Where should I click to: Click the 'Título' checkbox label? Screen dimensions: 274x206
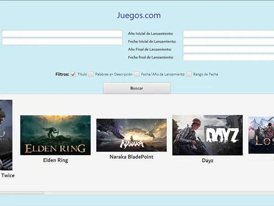[x=82, y=74]
